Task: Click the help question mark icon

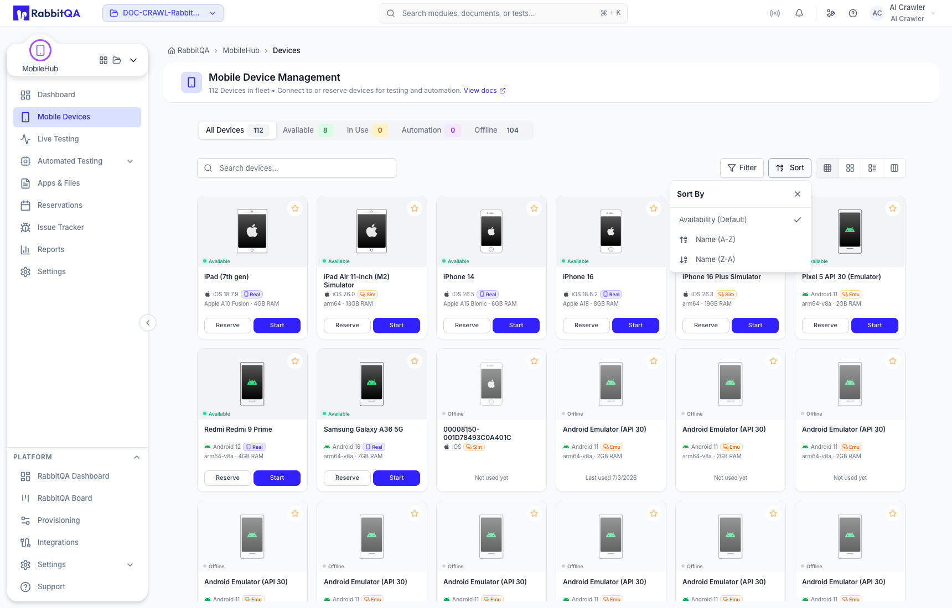Action: pyautogui.click(x=853, y=13)
